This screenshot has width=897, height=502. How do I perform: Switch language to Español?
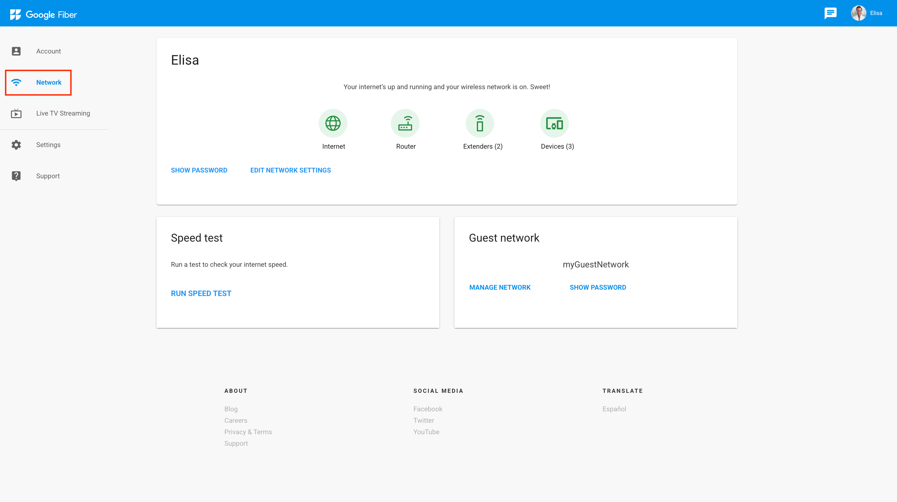point(614,409)
